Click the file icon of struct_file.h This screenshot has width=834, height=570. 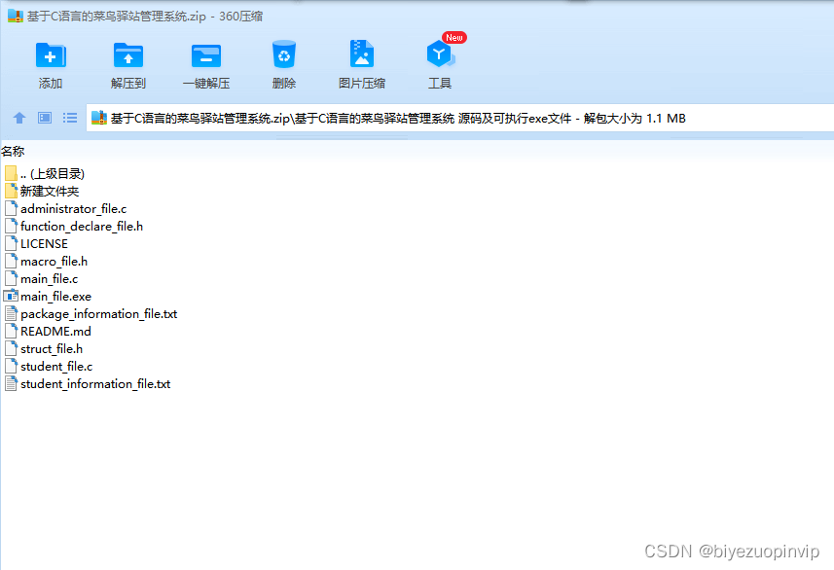click(x=11, y=349)
